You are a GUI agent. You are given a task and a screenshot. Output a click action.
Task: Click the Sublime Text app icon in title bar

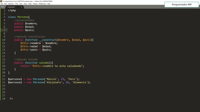pos(1,1)
